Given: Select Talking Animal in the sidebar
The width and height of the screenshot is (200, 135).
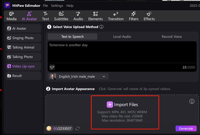Looking at the screenshot, I should [23, 47].
